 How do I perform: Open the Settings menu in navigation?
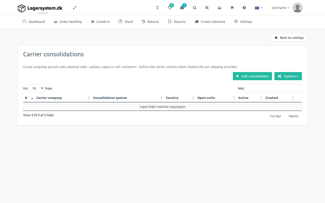click(x=243, y=22)
